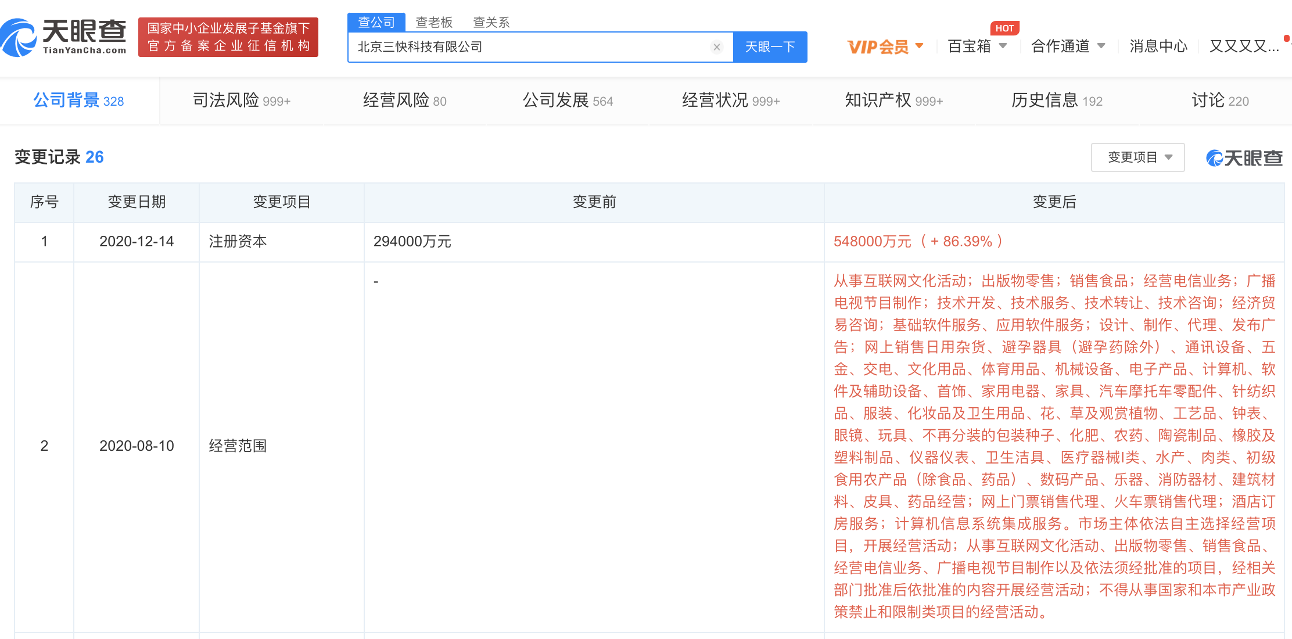Open the 合作通道 dropdown
Image resolution: width=1292 pixels, height=639 pixels.
pyautogui.click(x=1068, y=46)
